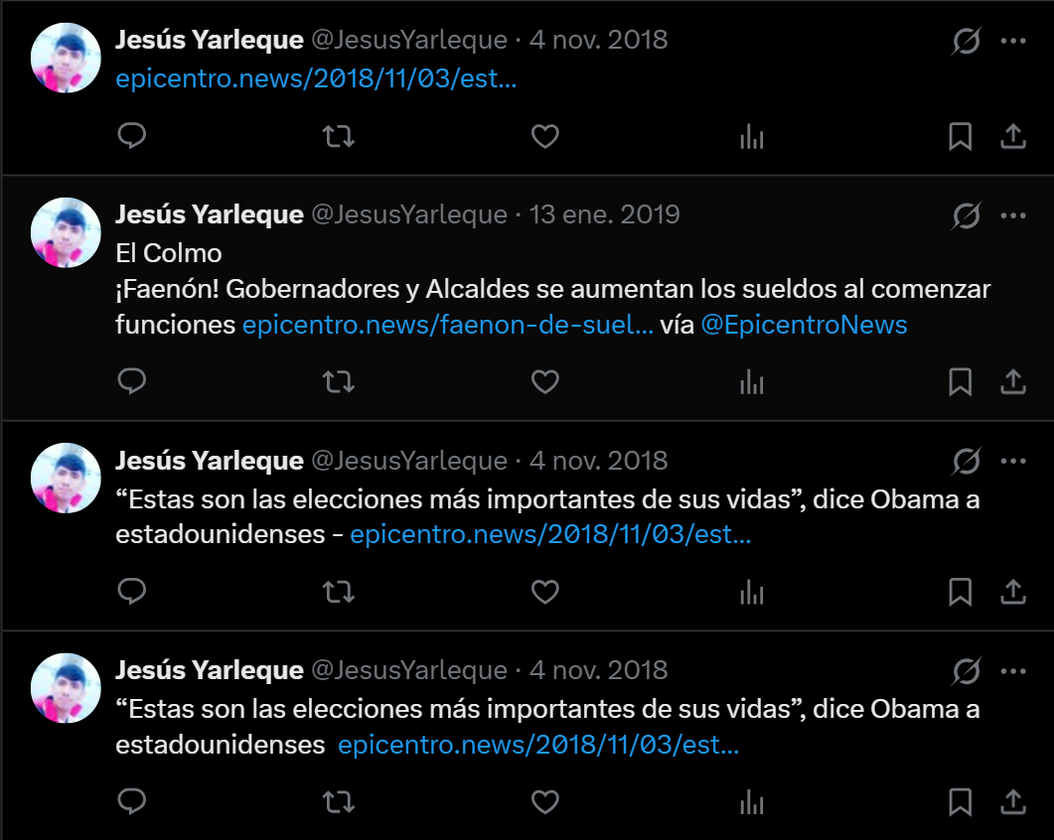Open more options on the last tweet
The image size is (1054, 840).
[x=1013, y=670]
